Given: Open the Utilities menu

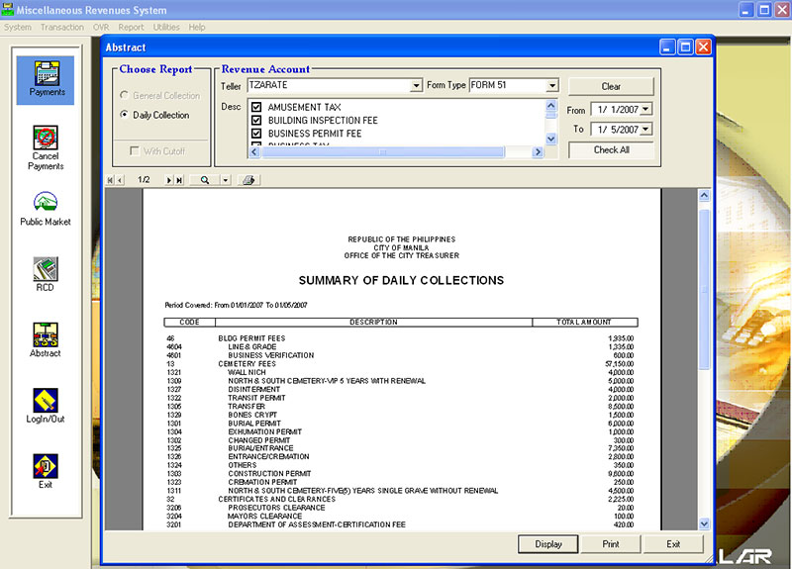Looking at the screenshot, I should 166,28.
